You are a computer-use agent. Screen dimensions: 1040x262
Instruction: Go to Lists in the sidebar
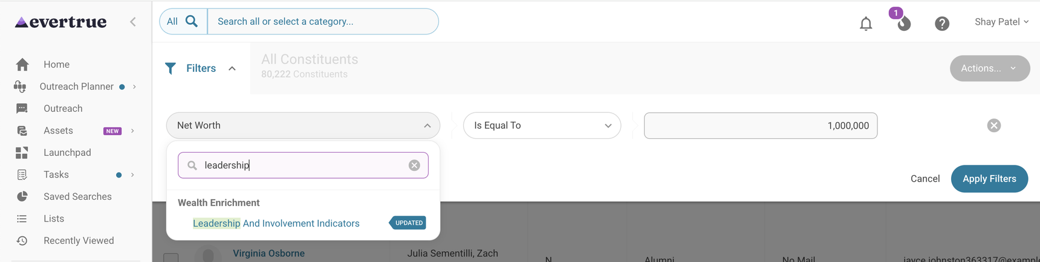tap(54, 219)
